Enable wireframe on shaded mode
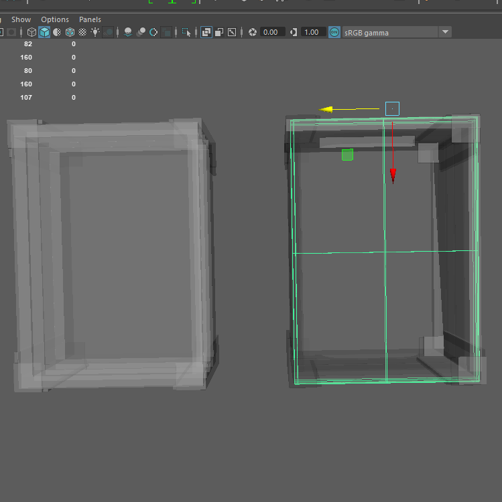 pos(70,32)
